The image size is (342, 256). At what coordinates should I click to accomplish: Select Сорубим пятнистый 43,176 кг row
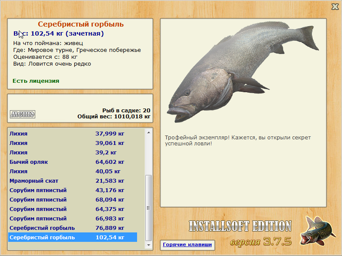(x=73, y=190)
